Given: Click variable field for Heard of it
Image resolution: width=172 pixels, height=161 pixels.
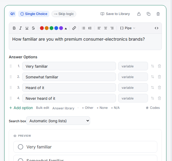Looking at the screenshot, I should coord(133,87).
